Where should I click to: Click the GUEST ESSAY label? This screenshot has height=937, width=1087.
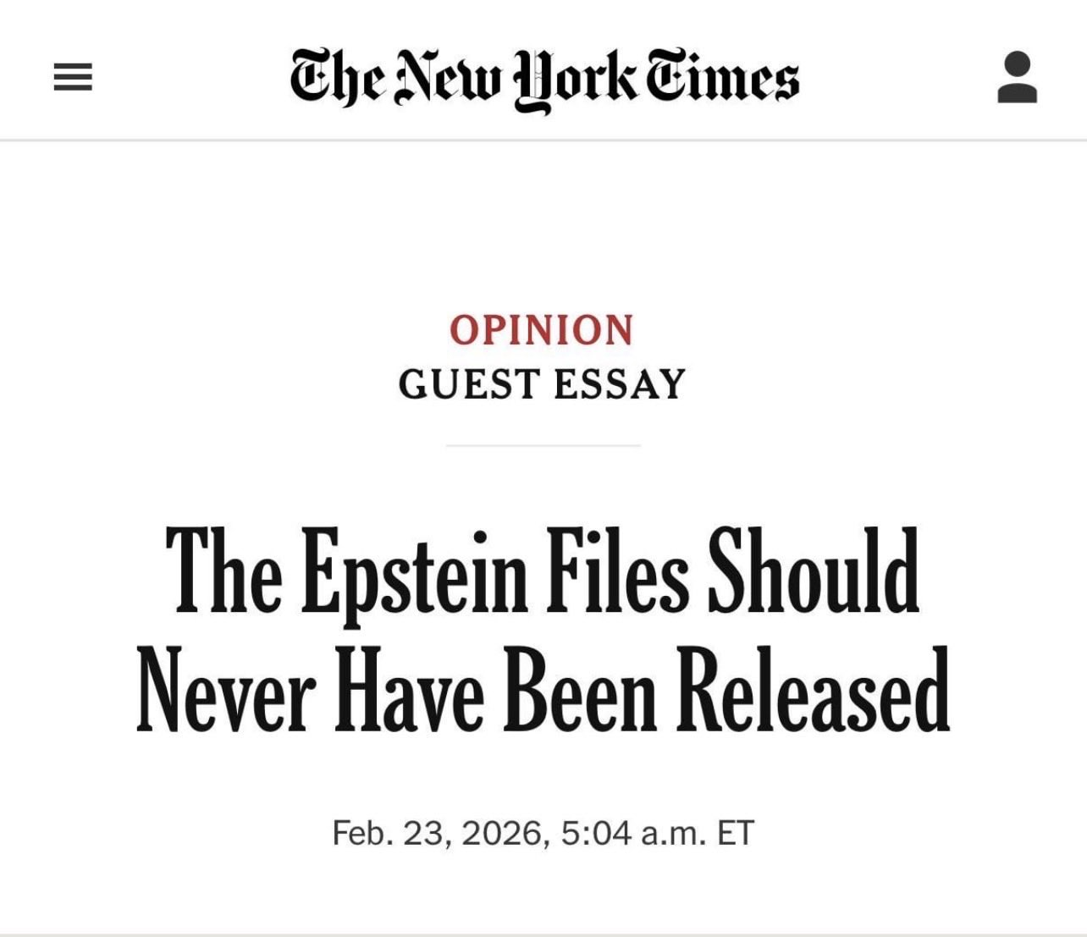click(x=542, y=384)
